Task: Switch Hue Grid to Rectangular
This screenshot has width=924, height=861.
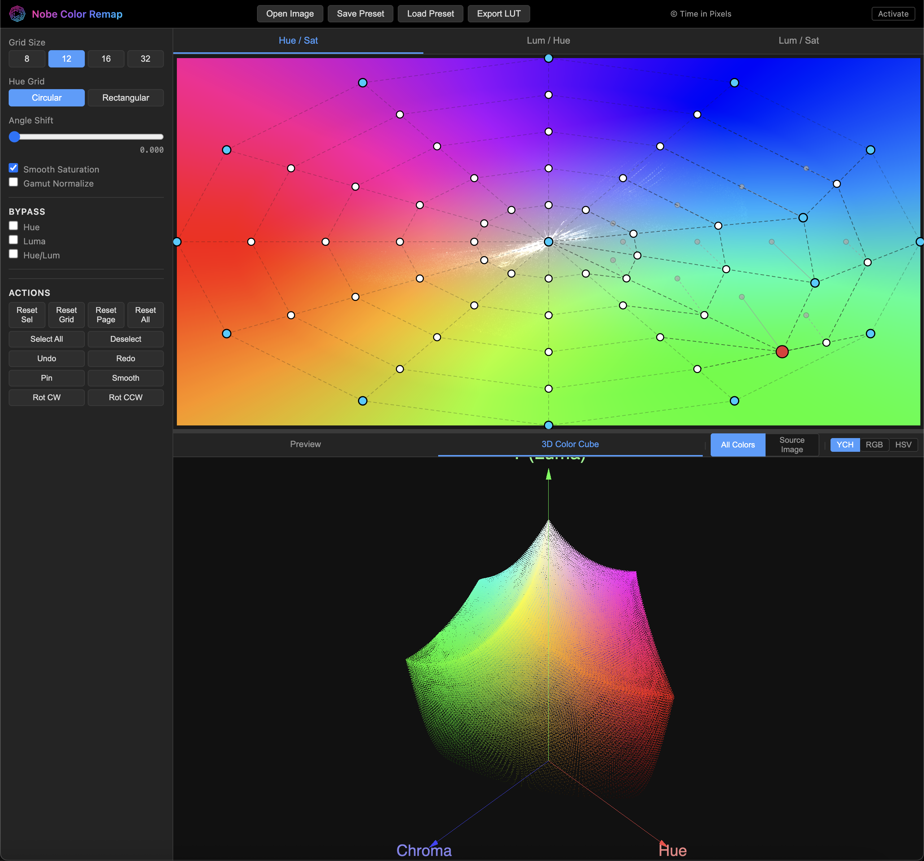Action: [x=126, y=97]
